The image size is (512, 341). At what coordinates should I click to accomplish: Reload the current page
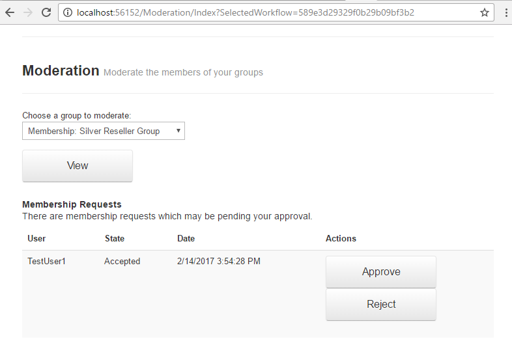(x=46, y=12)
